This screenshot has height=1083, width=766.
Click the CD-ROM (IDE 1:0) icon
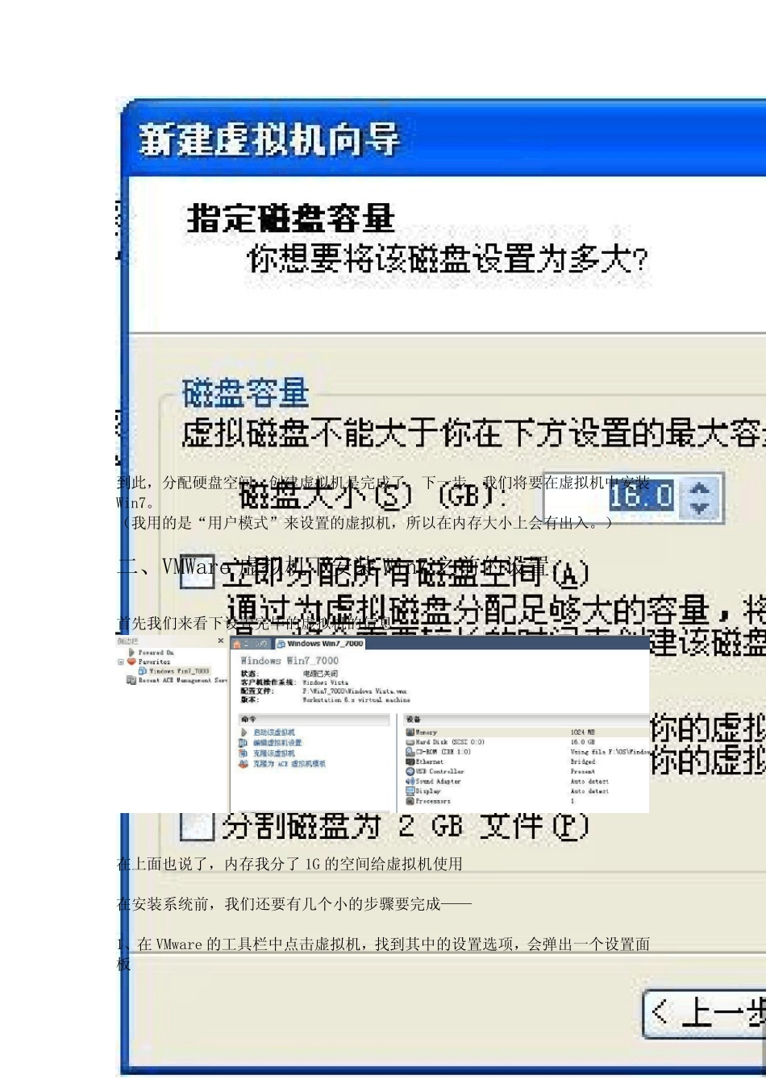pos(410,752)
